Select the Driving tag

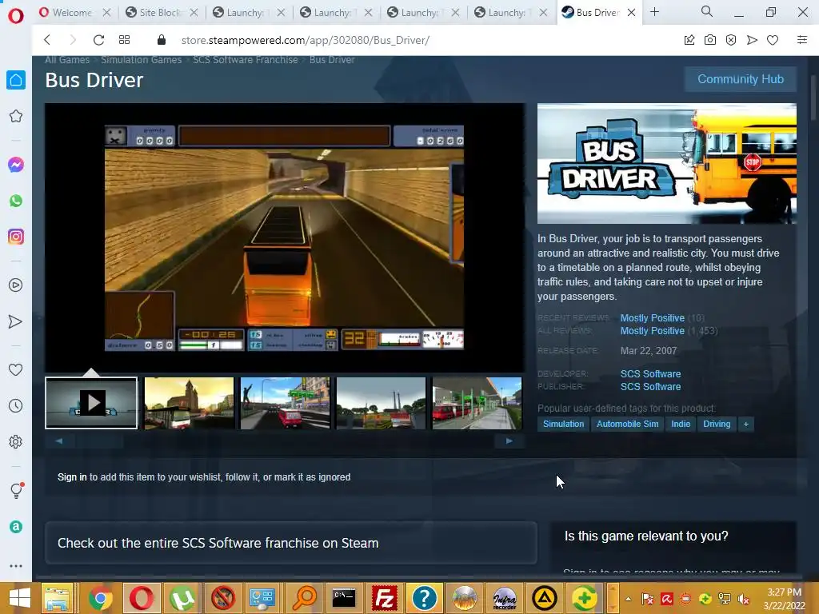tap(717, 424)
